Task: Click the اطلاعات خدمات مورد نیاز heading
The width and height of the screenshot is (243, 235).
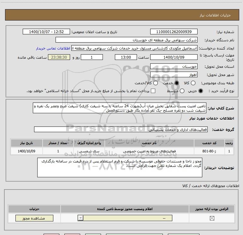Action: point(211,118)
